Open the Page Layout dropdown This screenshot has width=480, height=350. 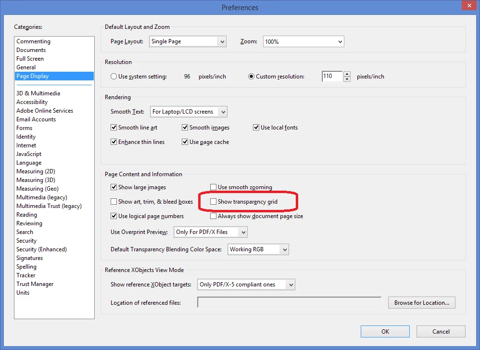pyautogui.click(x=188, y=41)
